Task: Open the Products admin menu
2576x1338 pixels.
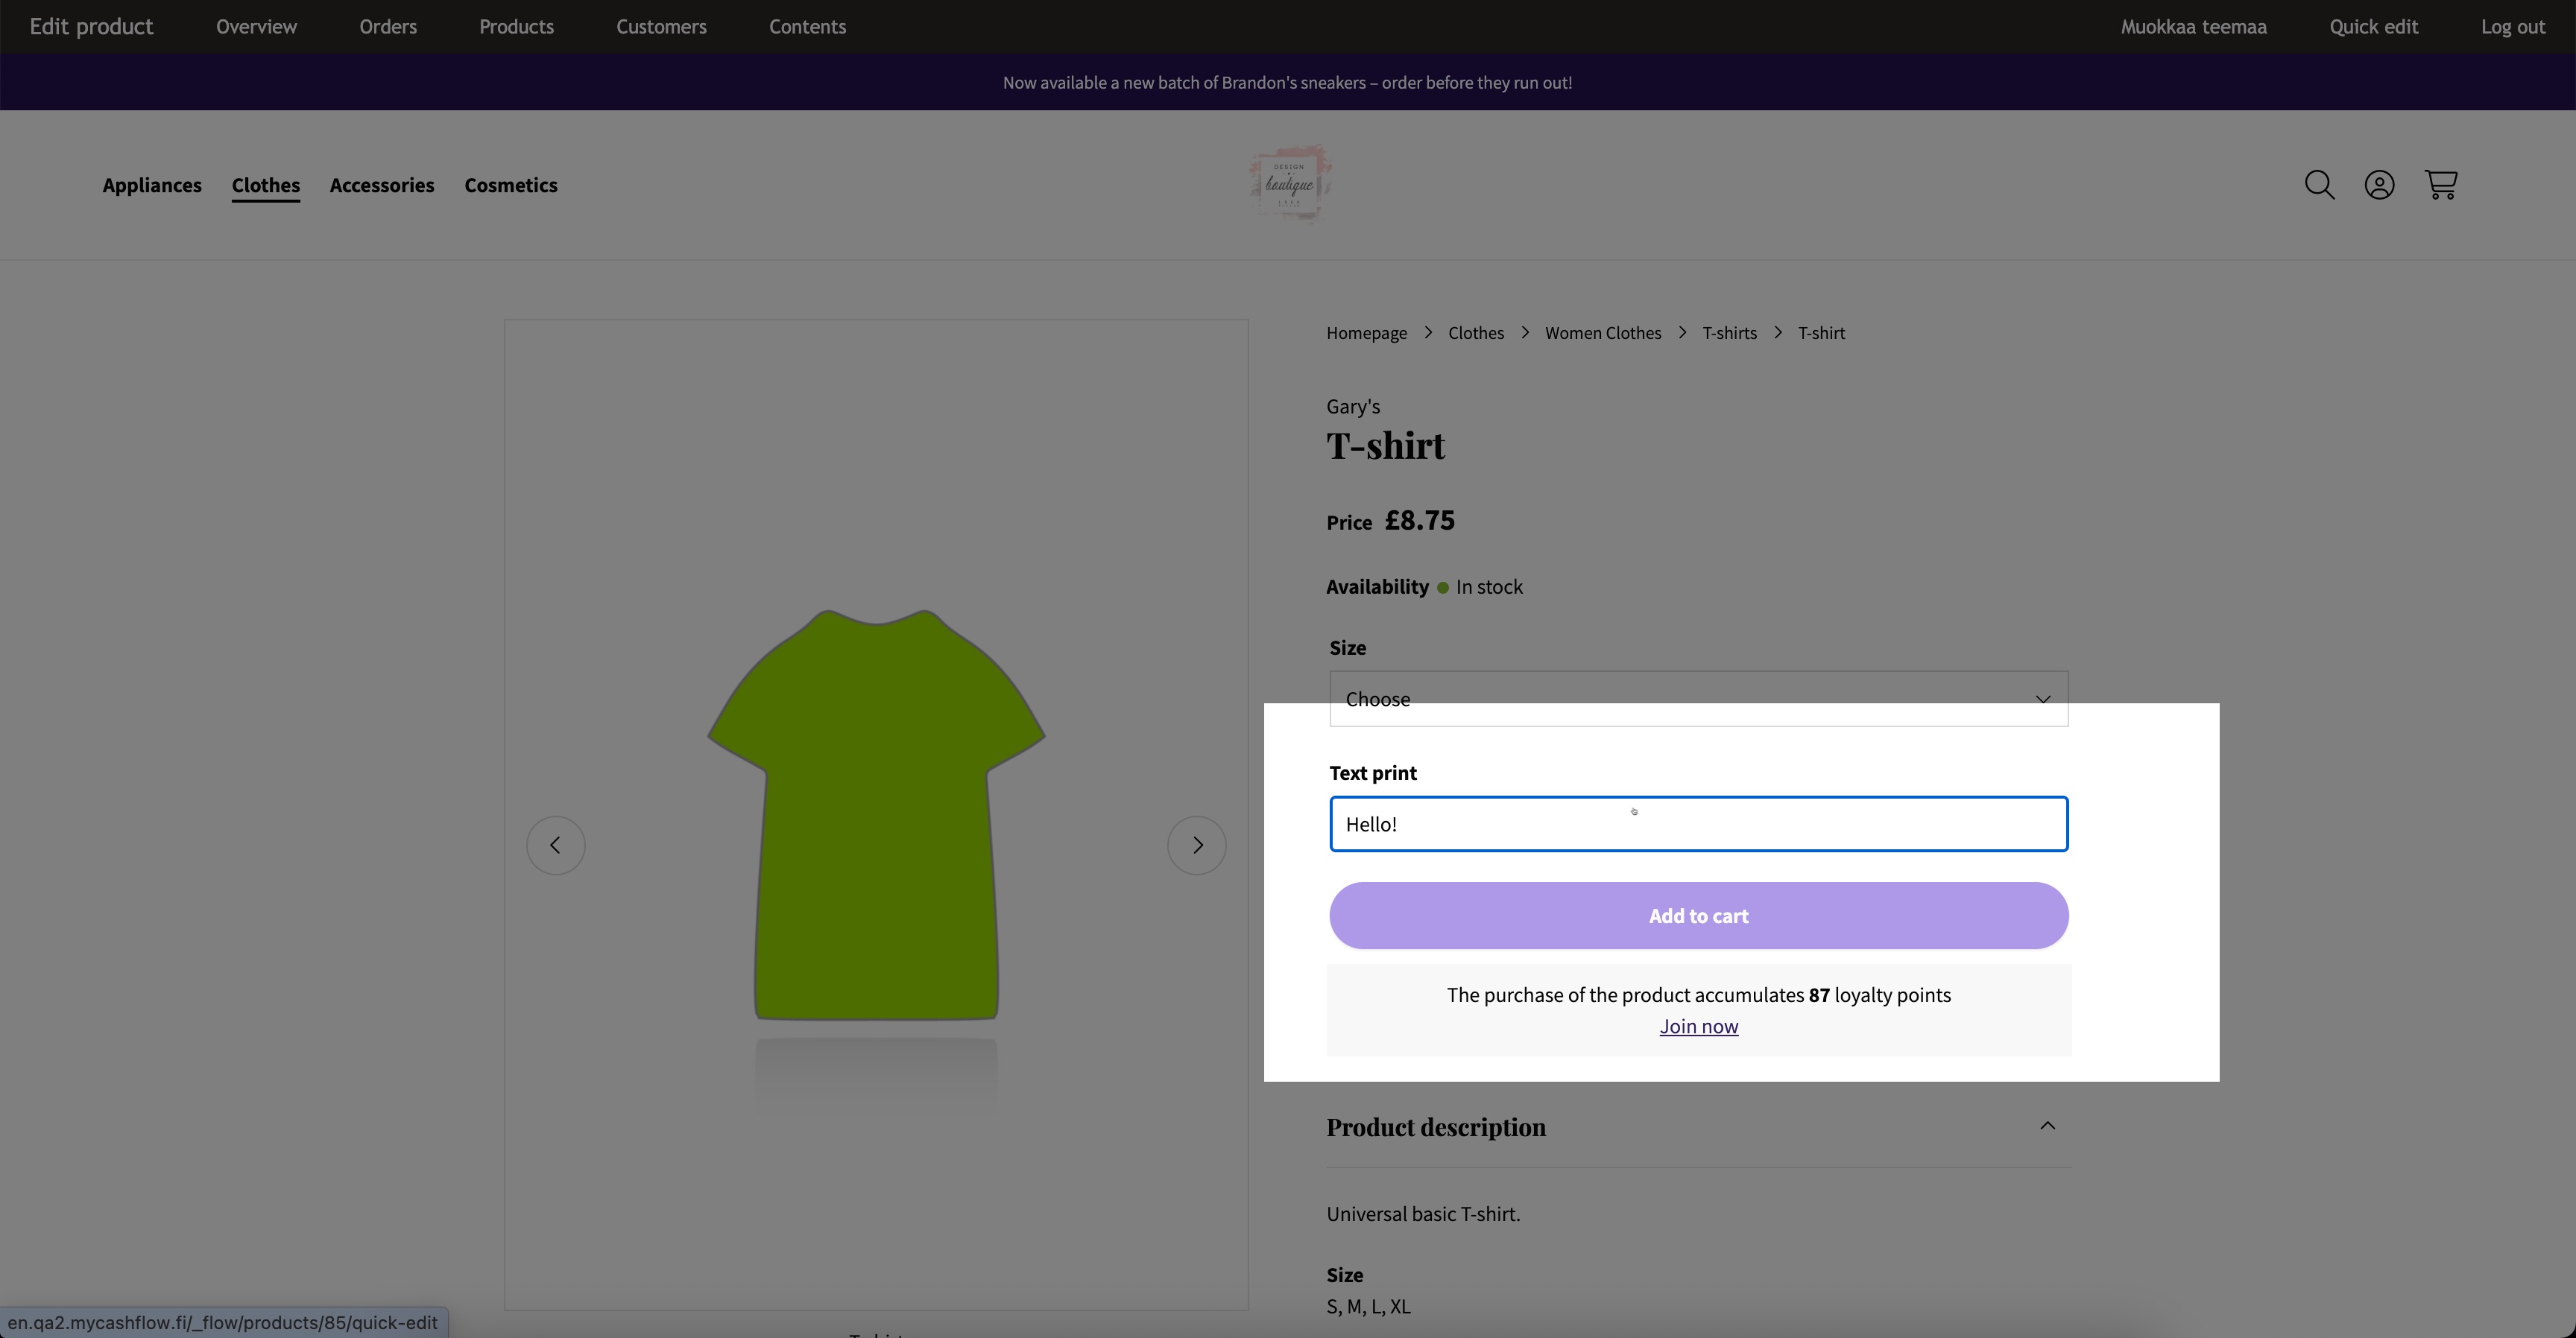Action: tap(516, 27)
